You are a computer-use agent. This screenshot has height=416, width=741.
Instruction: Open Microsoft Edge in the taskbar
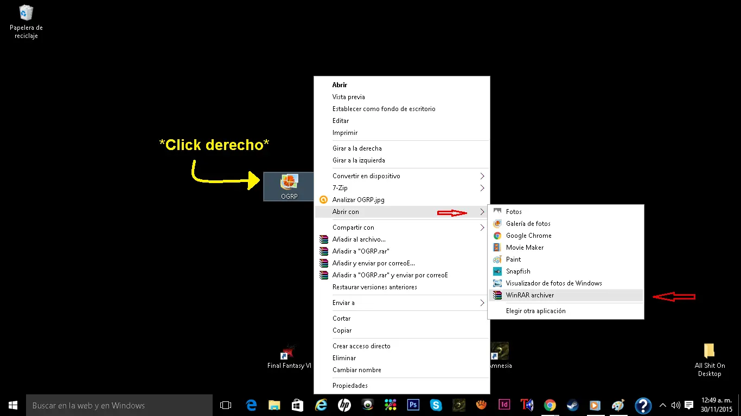tap(251, 405)
